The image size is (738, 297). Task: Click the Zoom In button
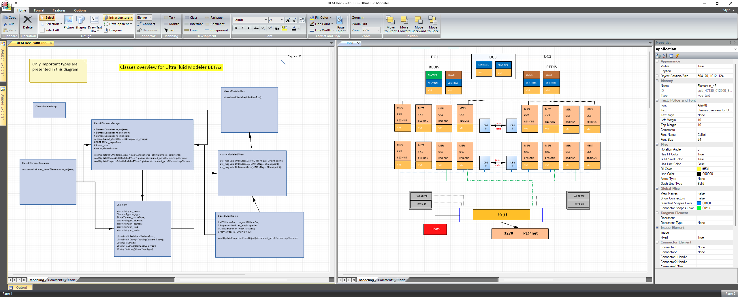pyautogui.click(x=358, y=18)
